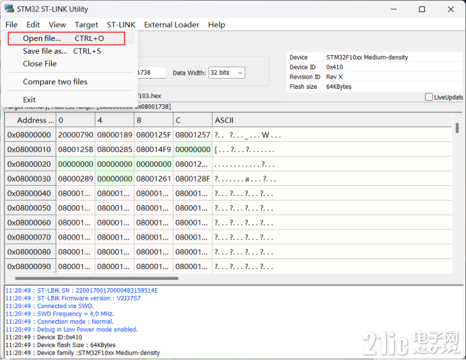Minimize the ST-LINK Utility window
The height and width of the screenshot is (360, 466).
[x=394, y=9]
